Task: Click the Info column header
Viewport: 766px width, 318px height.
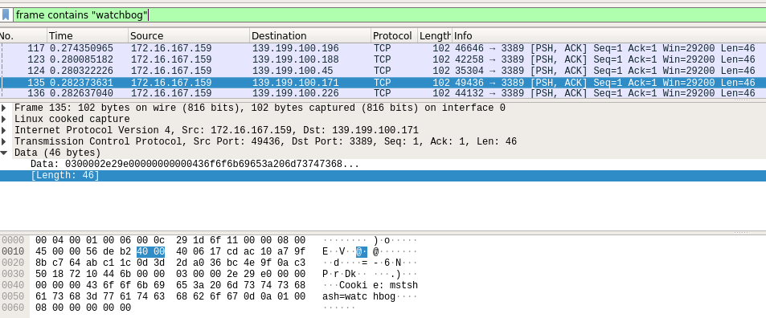Action: click(x=608, y=35)
